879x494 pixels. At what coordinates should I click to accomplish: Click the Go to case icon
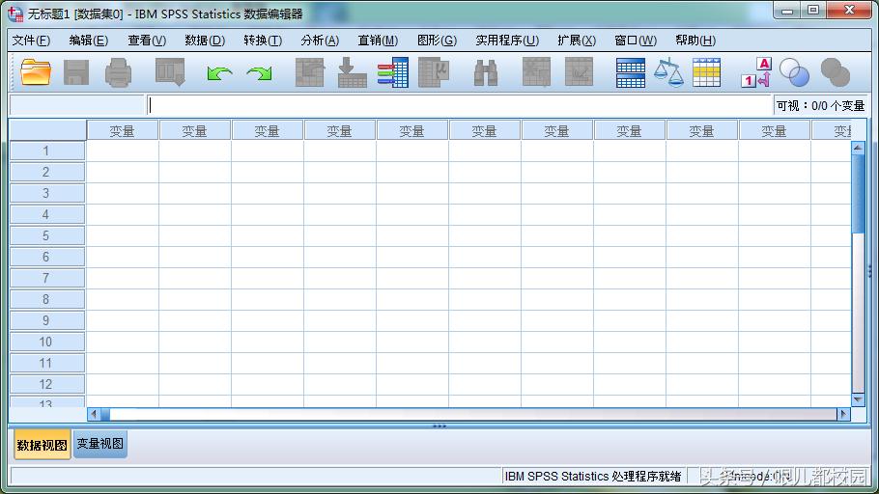pos(309,72)
